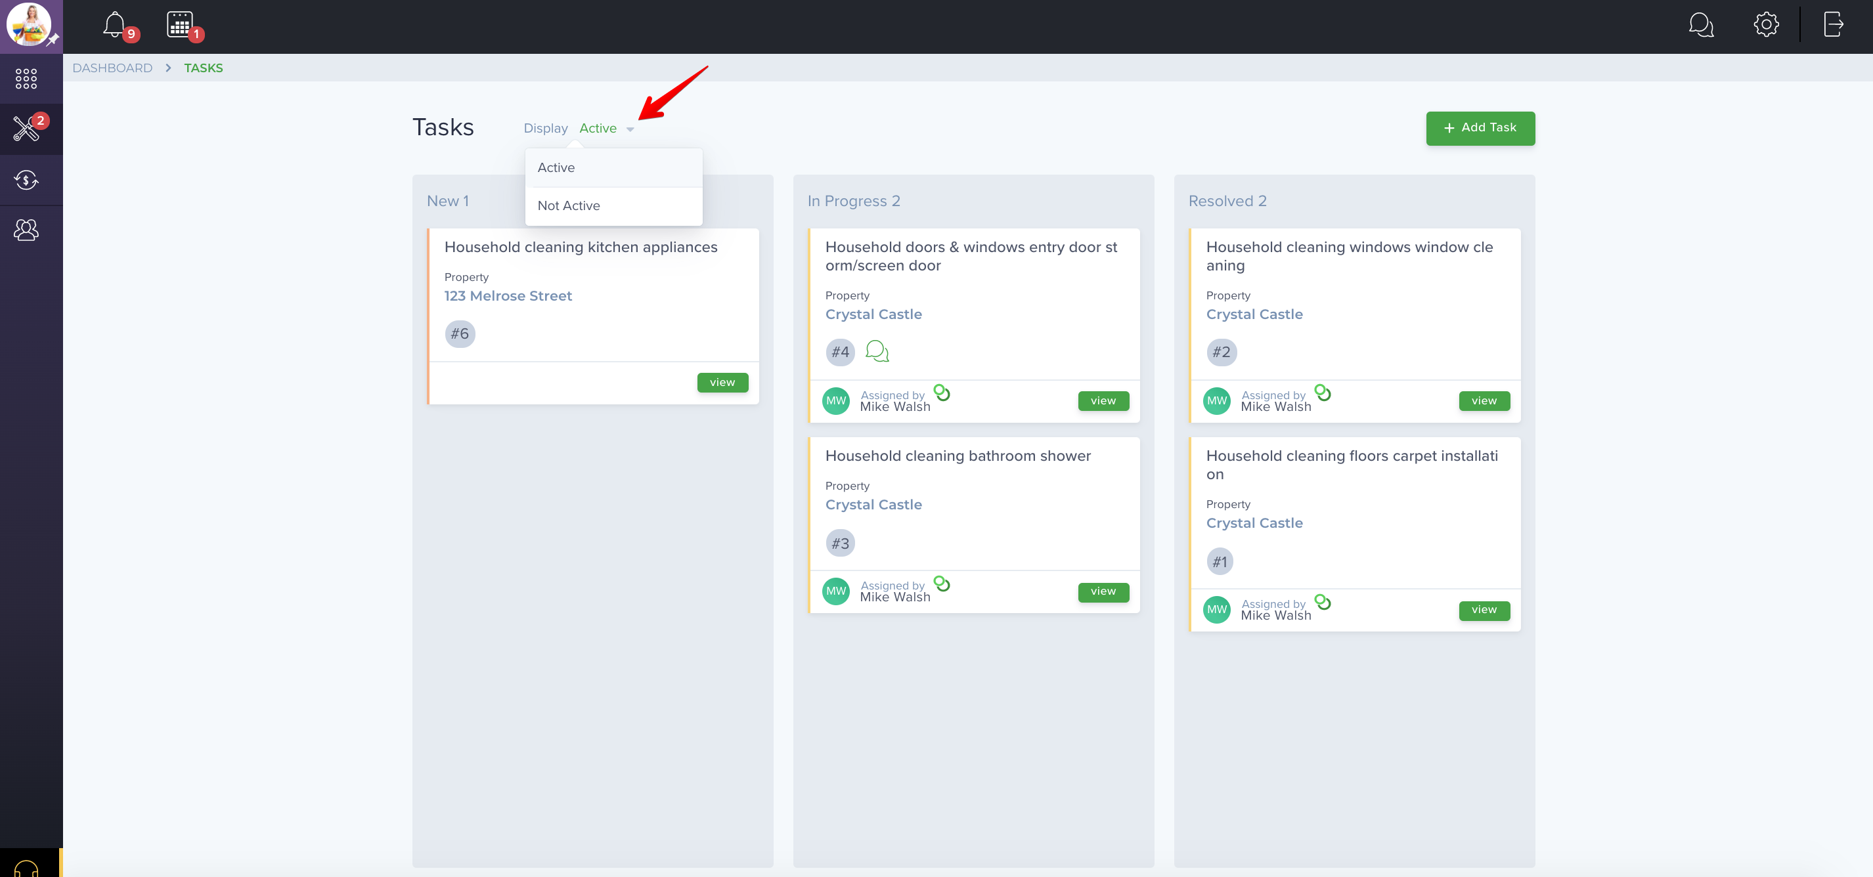
Task: Click Mike Walsh name on task #1
Action: tap(1276, 616)
